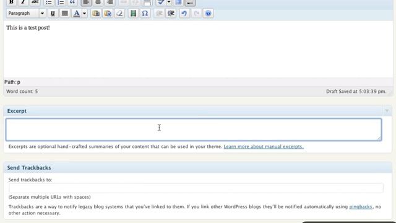Open the text color picker arrow
The width and height of the screenshot is (396, 223).
coord(84,14)
